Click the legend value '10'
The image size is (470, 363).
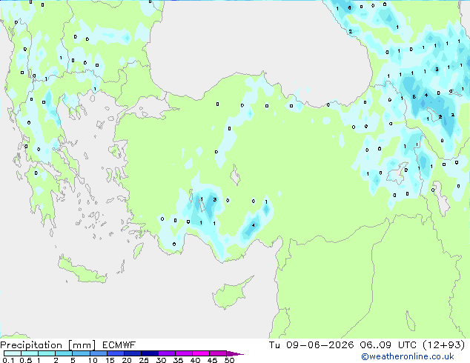coord(93,360)
